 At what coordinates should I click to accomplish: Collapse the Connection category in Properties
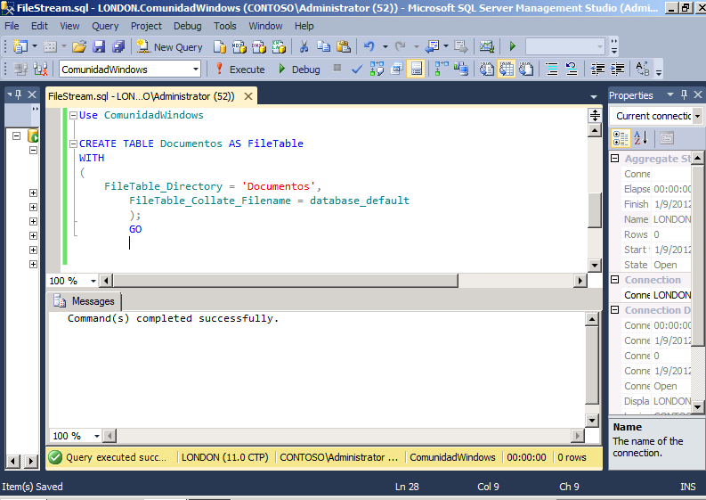(x=615, y=280)
